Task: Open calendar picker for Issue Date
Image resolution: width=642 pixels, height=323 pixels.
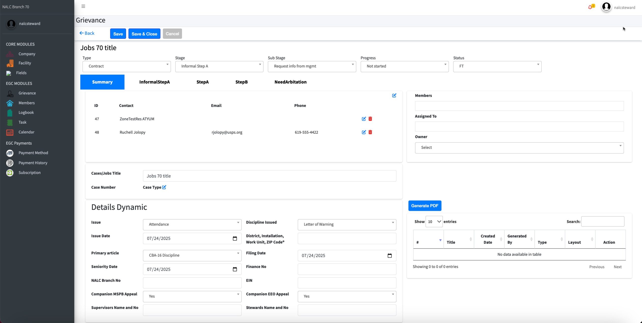Action: click(x=235, y=238)
